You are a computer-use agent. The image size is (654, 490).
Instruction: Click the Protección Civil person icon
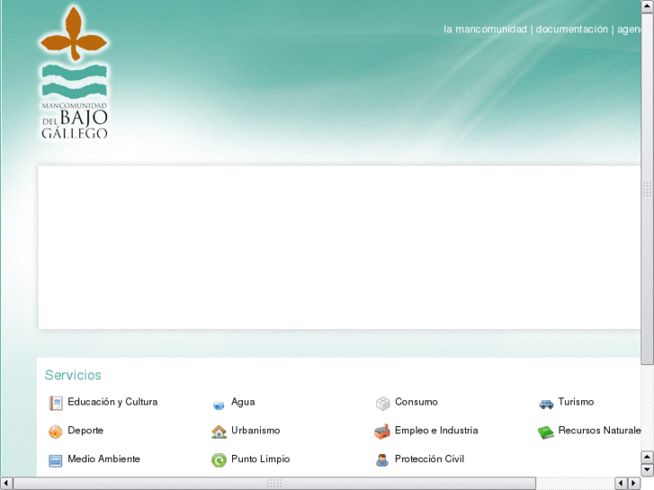[x=382, y=460]
